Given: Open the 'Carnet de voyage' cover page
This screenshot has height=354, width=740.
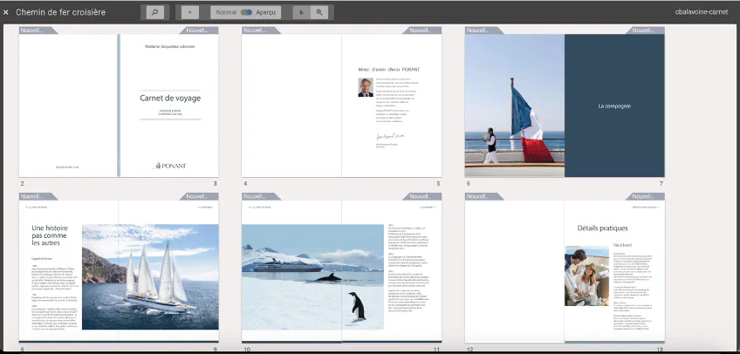Looking at the screenshot, I should tap(168, 105).
